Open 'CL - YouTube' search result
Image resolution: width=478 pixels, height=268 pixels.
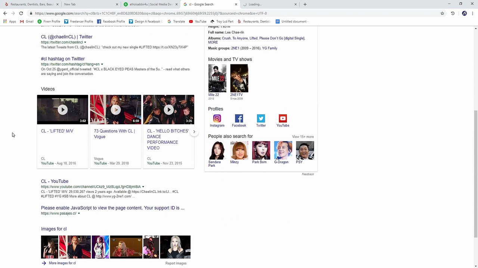coord(55,181)
